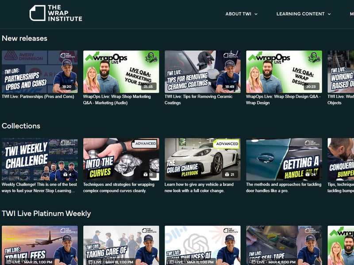The width and height of the screenshot is (354, 265).
Task: Open the partially visible Working Raised Objects video
Action: click(341, 72)
